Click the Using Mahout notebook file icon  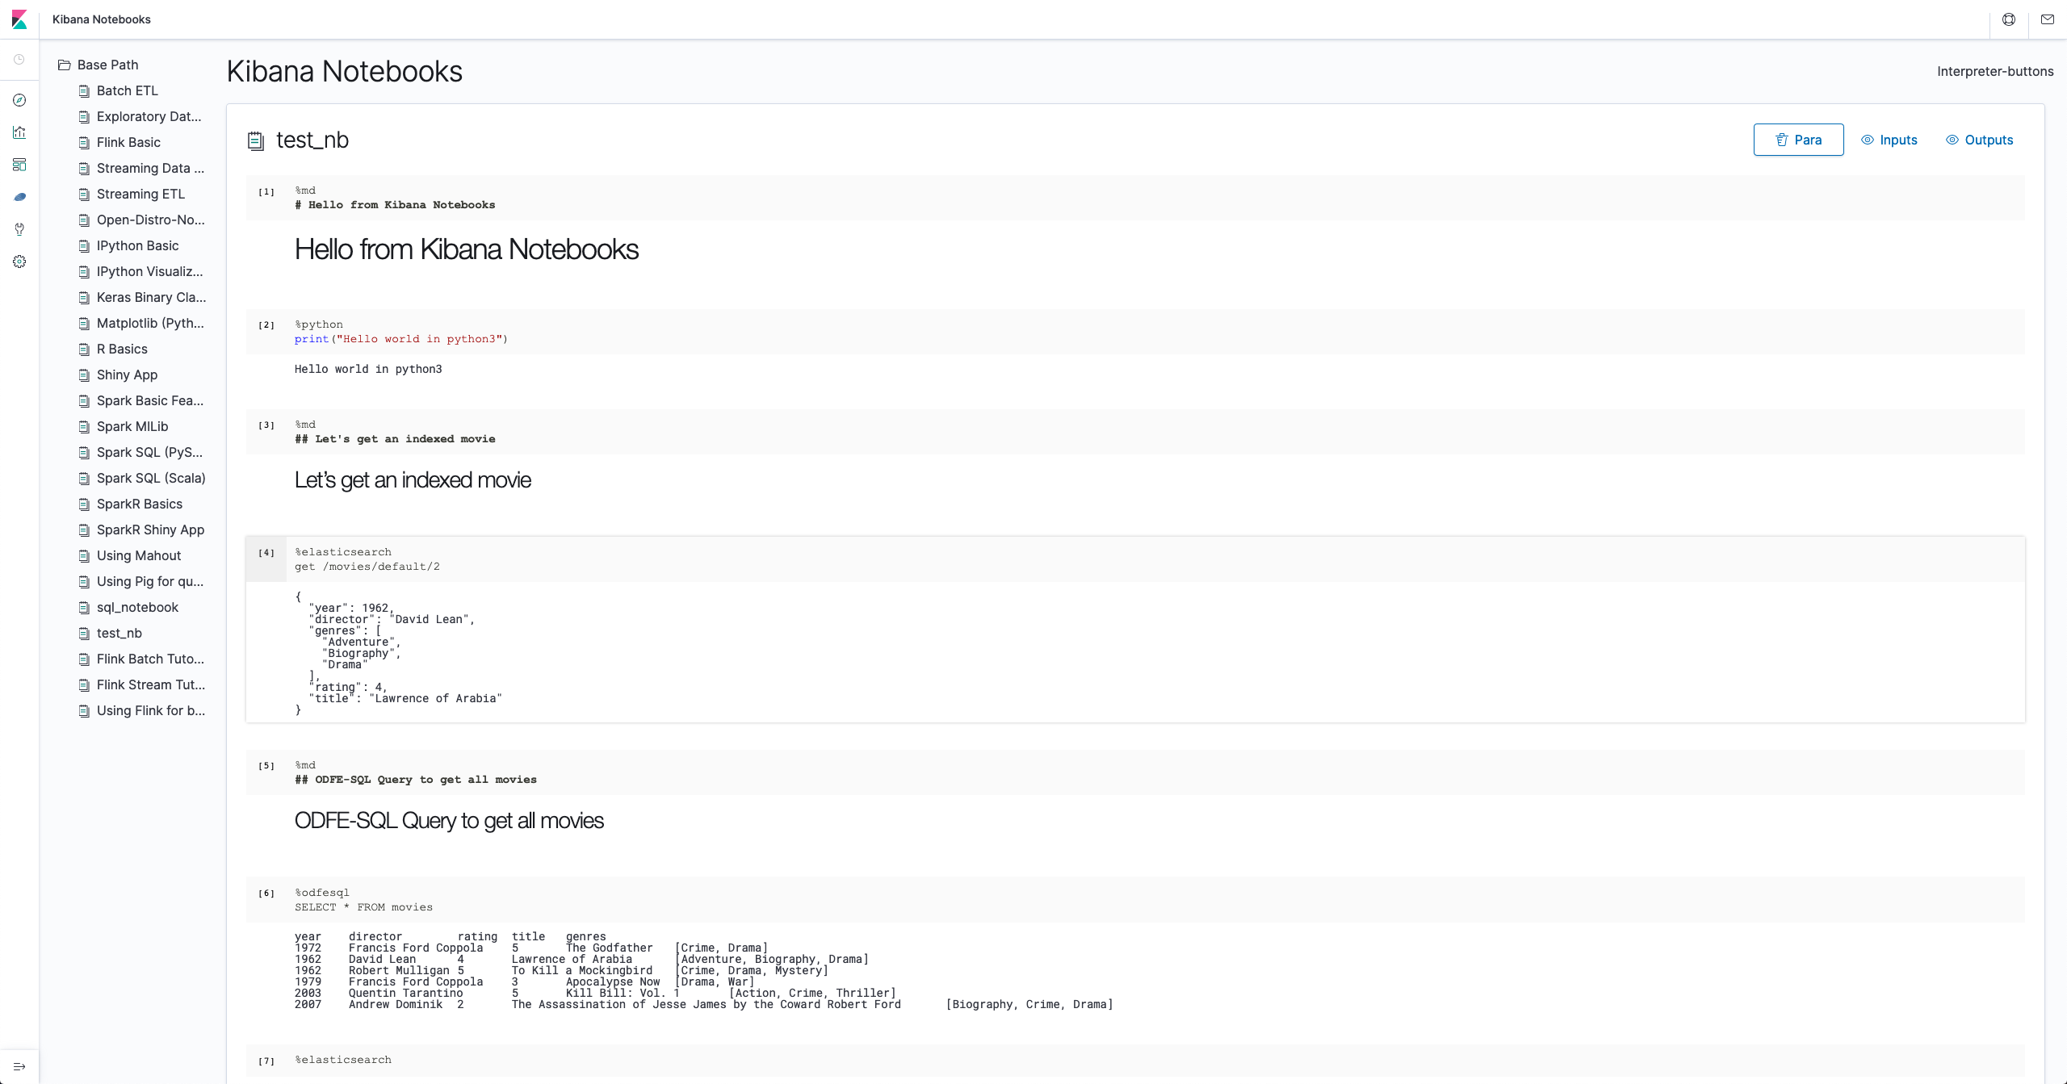point(84,556)
